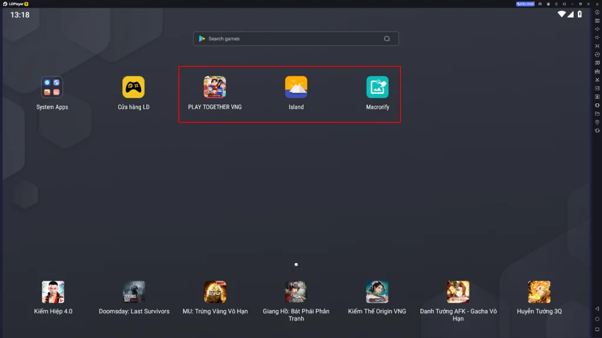Click the Search games input field
This screenshot has width=602, height=338.
(296, 39)
